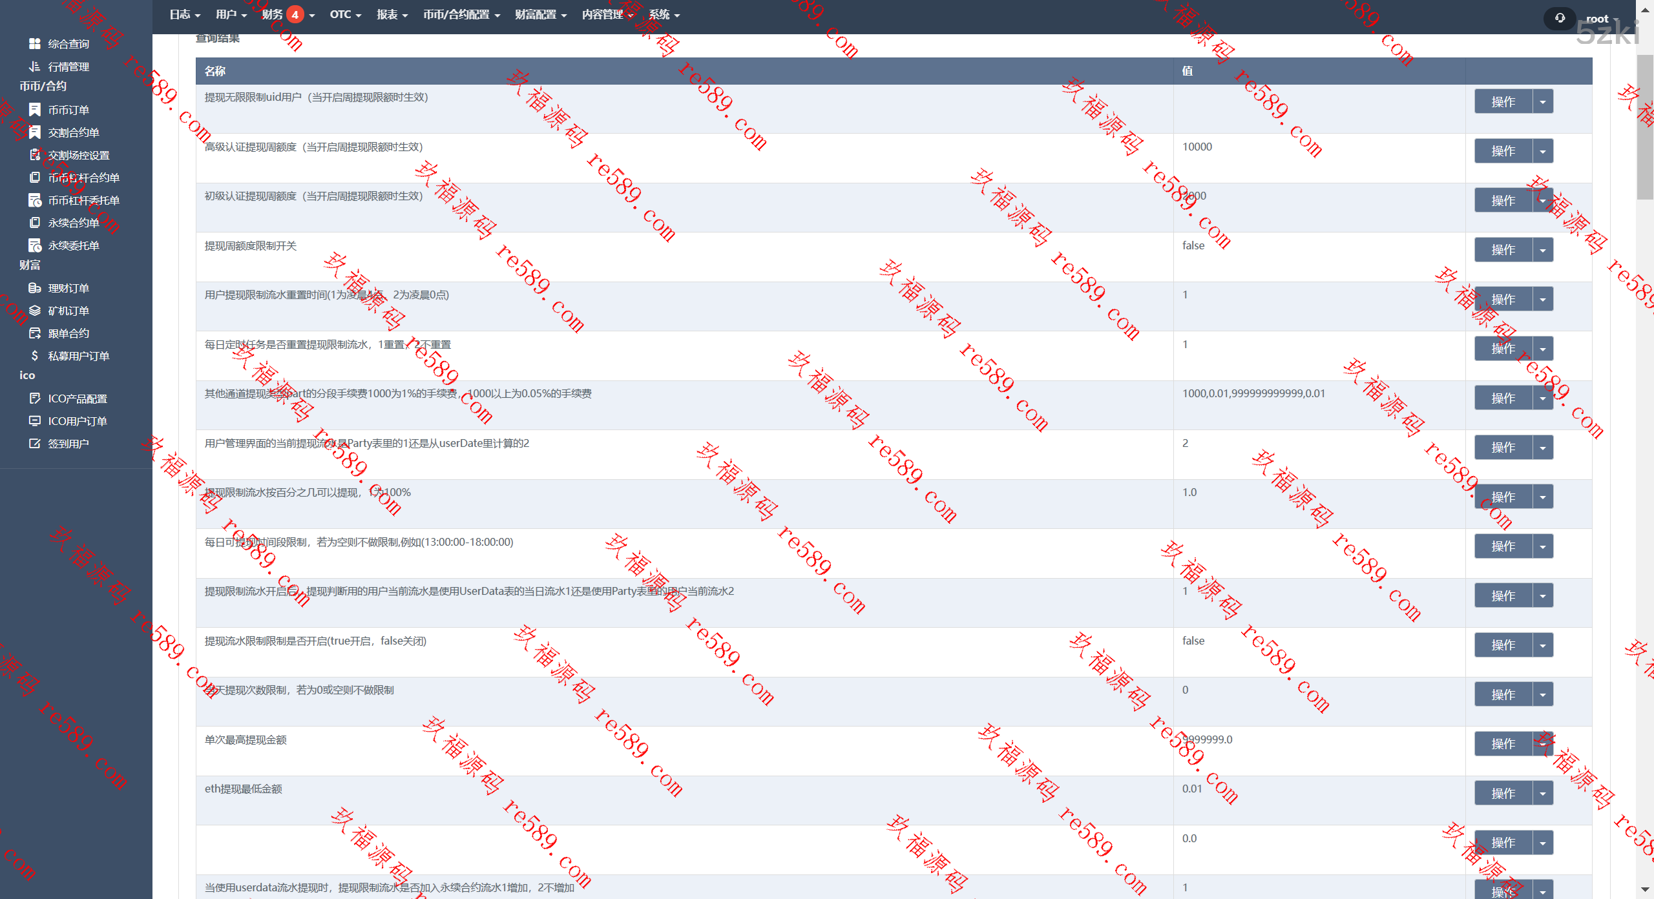This screenshot has height=899, width=1654.
Task: Click the vertical page scrollbar thumb
Action: tap(1645, 126)
